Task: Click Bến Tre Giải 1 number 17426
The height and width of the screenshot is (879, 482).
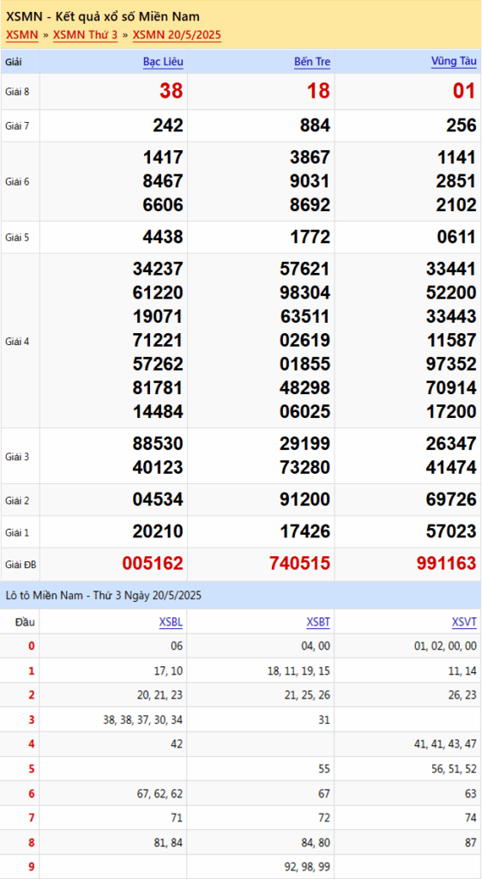Action: click(304, 531)
